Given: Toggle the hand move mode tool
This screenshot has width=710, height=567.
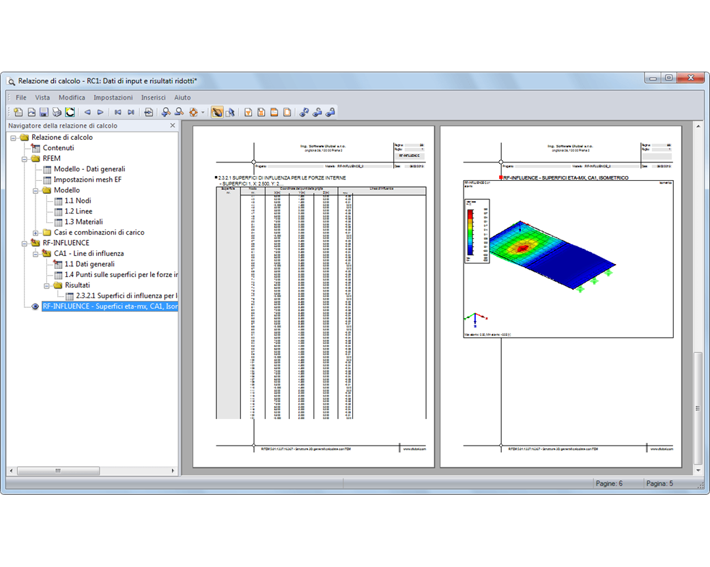Looking at the screenshot, I should click(217, 112).
